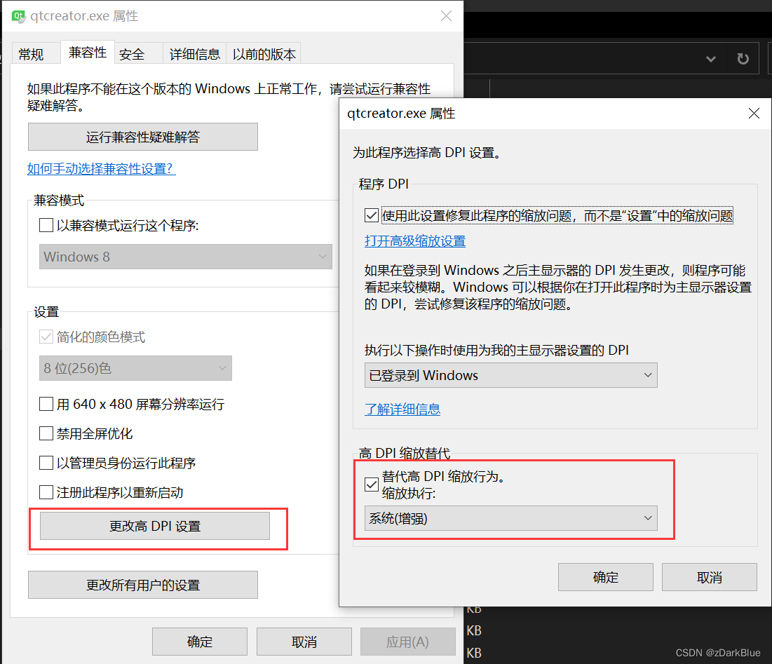Screen dimensions: 772x664
Task: Enable 以管理员身份运行此程序 checkbox
Action: pyautogui.click(x=46, y=463)
